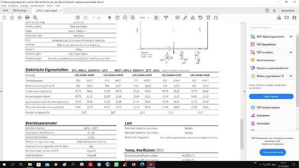Open PDF bearbeiten tool
The height and width of the screenshot is (168, 299).
click(266, 44)
